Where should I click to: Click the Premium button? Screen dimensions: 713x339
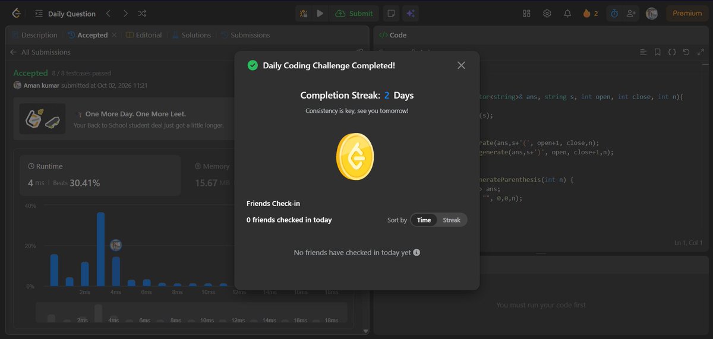(x=687, y=13)
